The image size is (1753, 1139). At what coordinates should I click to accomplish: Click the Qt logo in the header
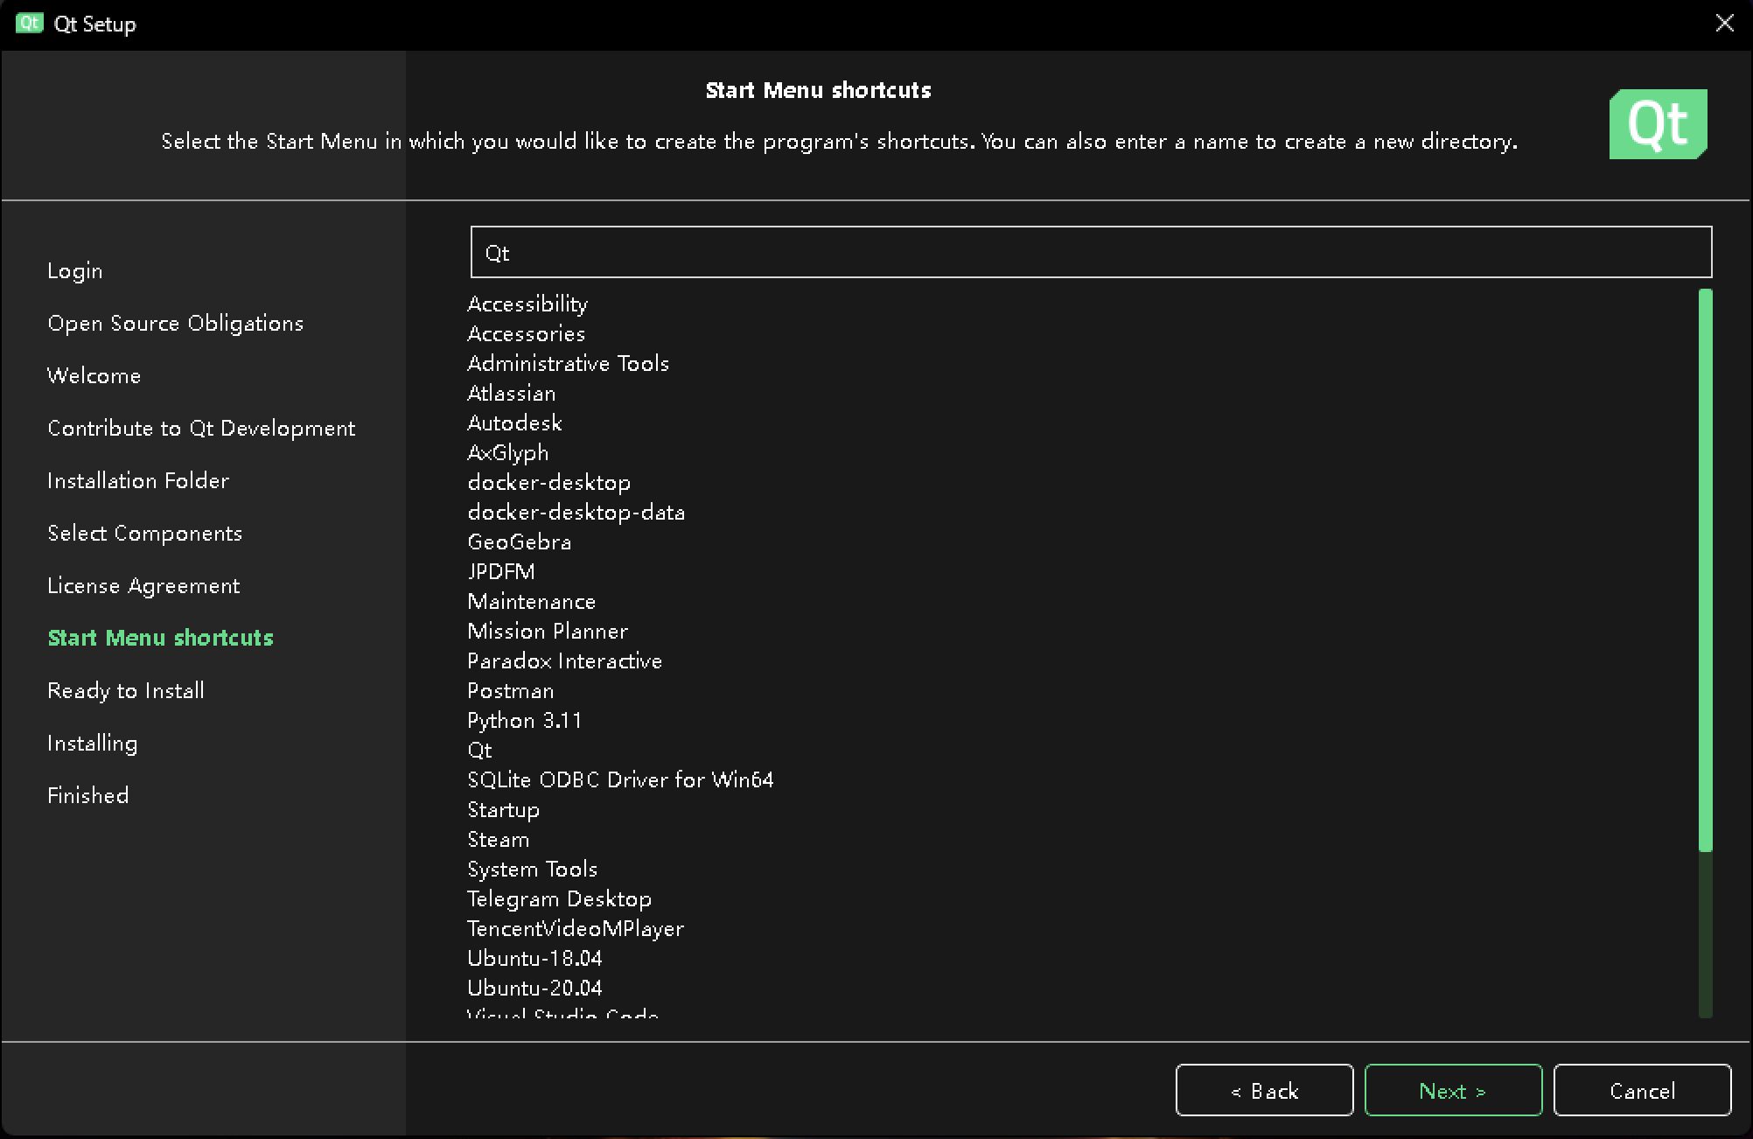tap(1658, 123)
